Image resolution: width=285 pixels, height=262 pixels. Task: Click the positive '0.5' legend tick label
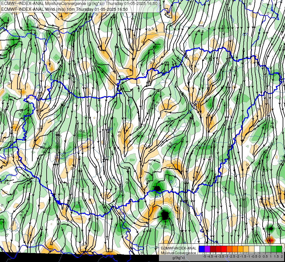265,256
